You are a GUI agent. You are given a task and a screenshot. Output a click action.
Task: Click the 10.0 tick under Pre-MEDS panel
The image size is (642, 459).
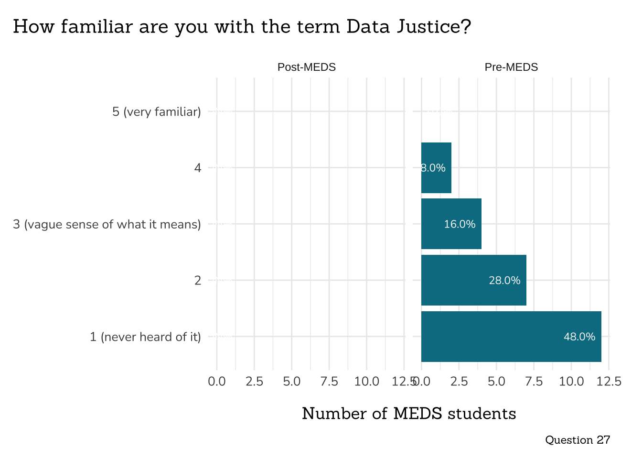[571, 382]
